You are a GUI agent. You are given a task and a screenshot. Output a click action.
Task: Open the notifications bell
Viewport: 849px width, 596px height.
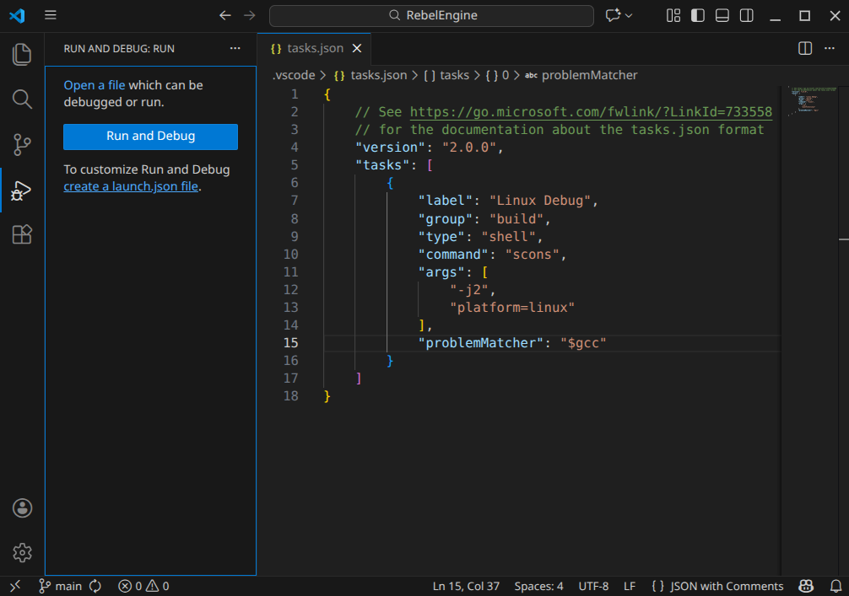point(835,586)
